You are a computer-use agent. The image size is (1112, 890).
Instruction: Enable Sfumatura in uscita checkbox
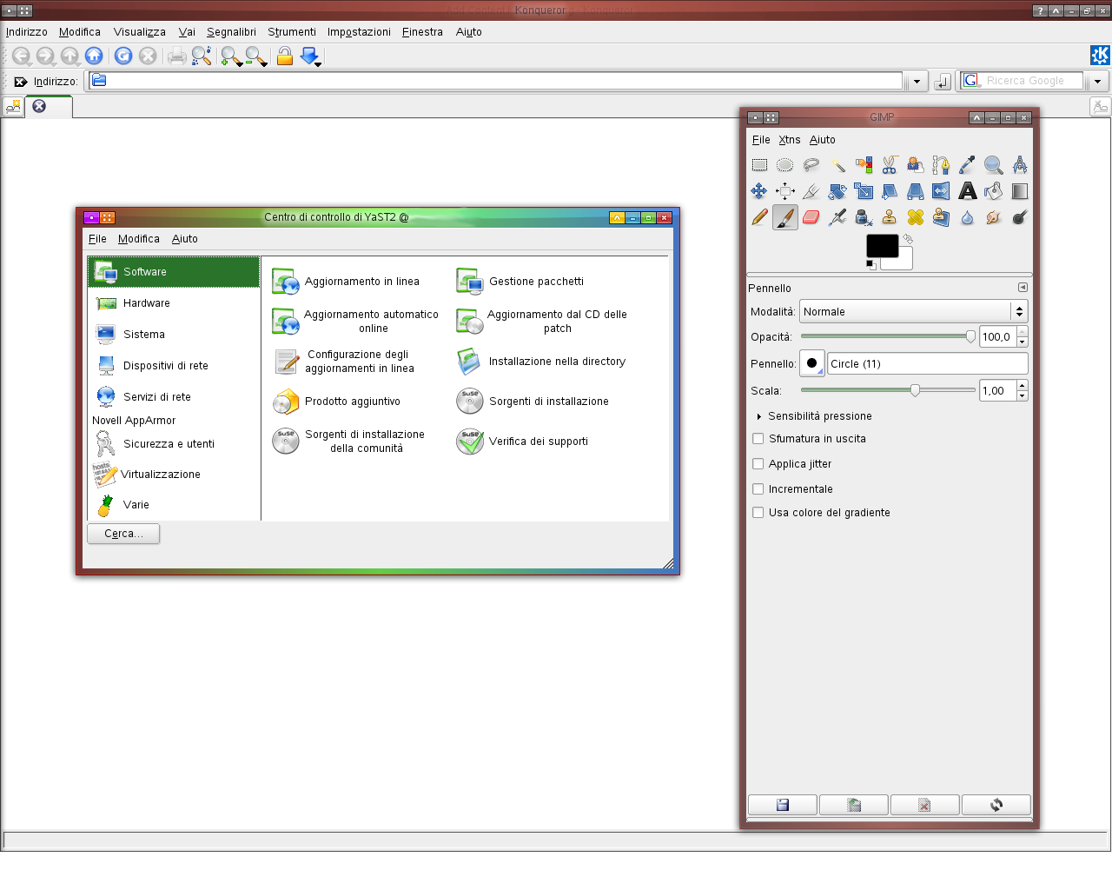(758, 439)
